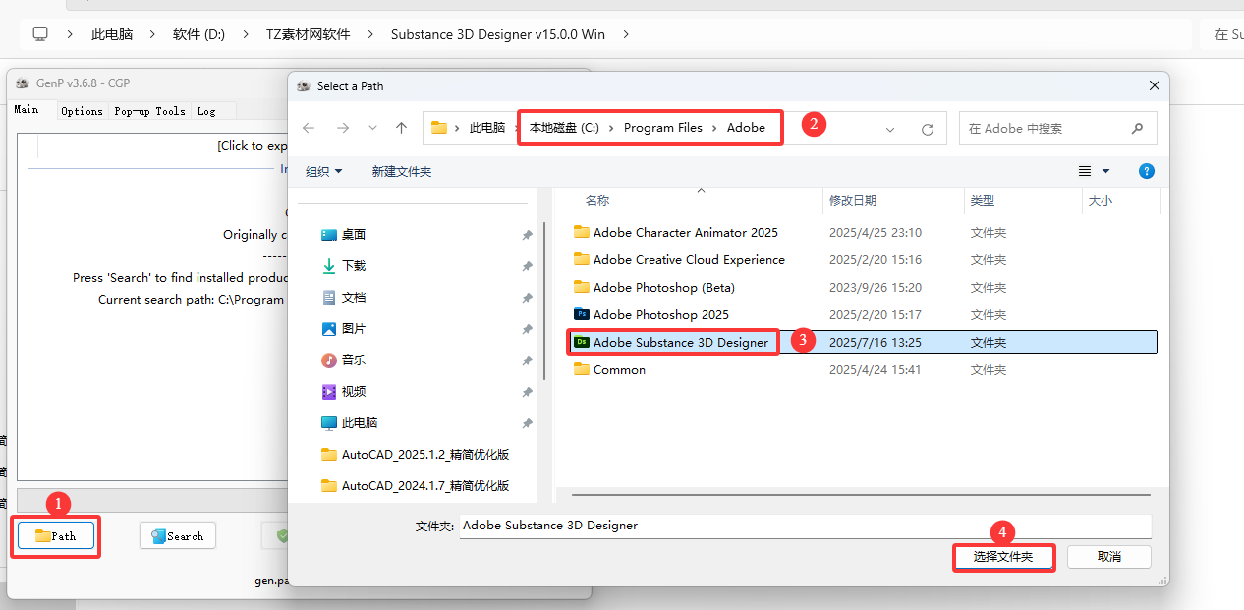Click the change view layout icon

1085,171
